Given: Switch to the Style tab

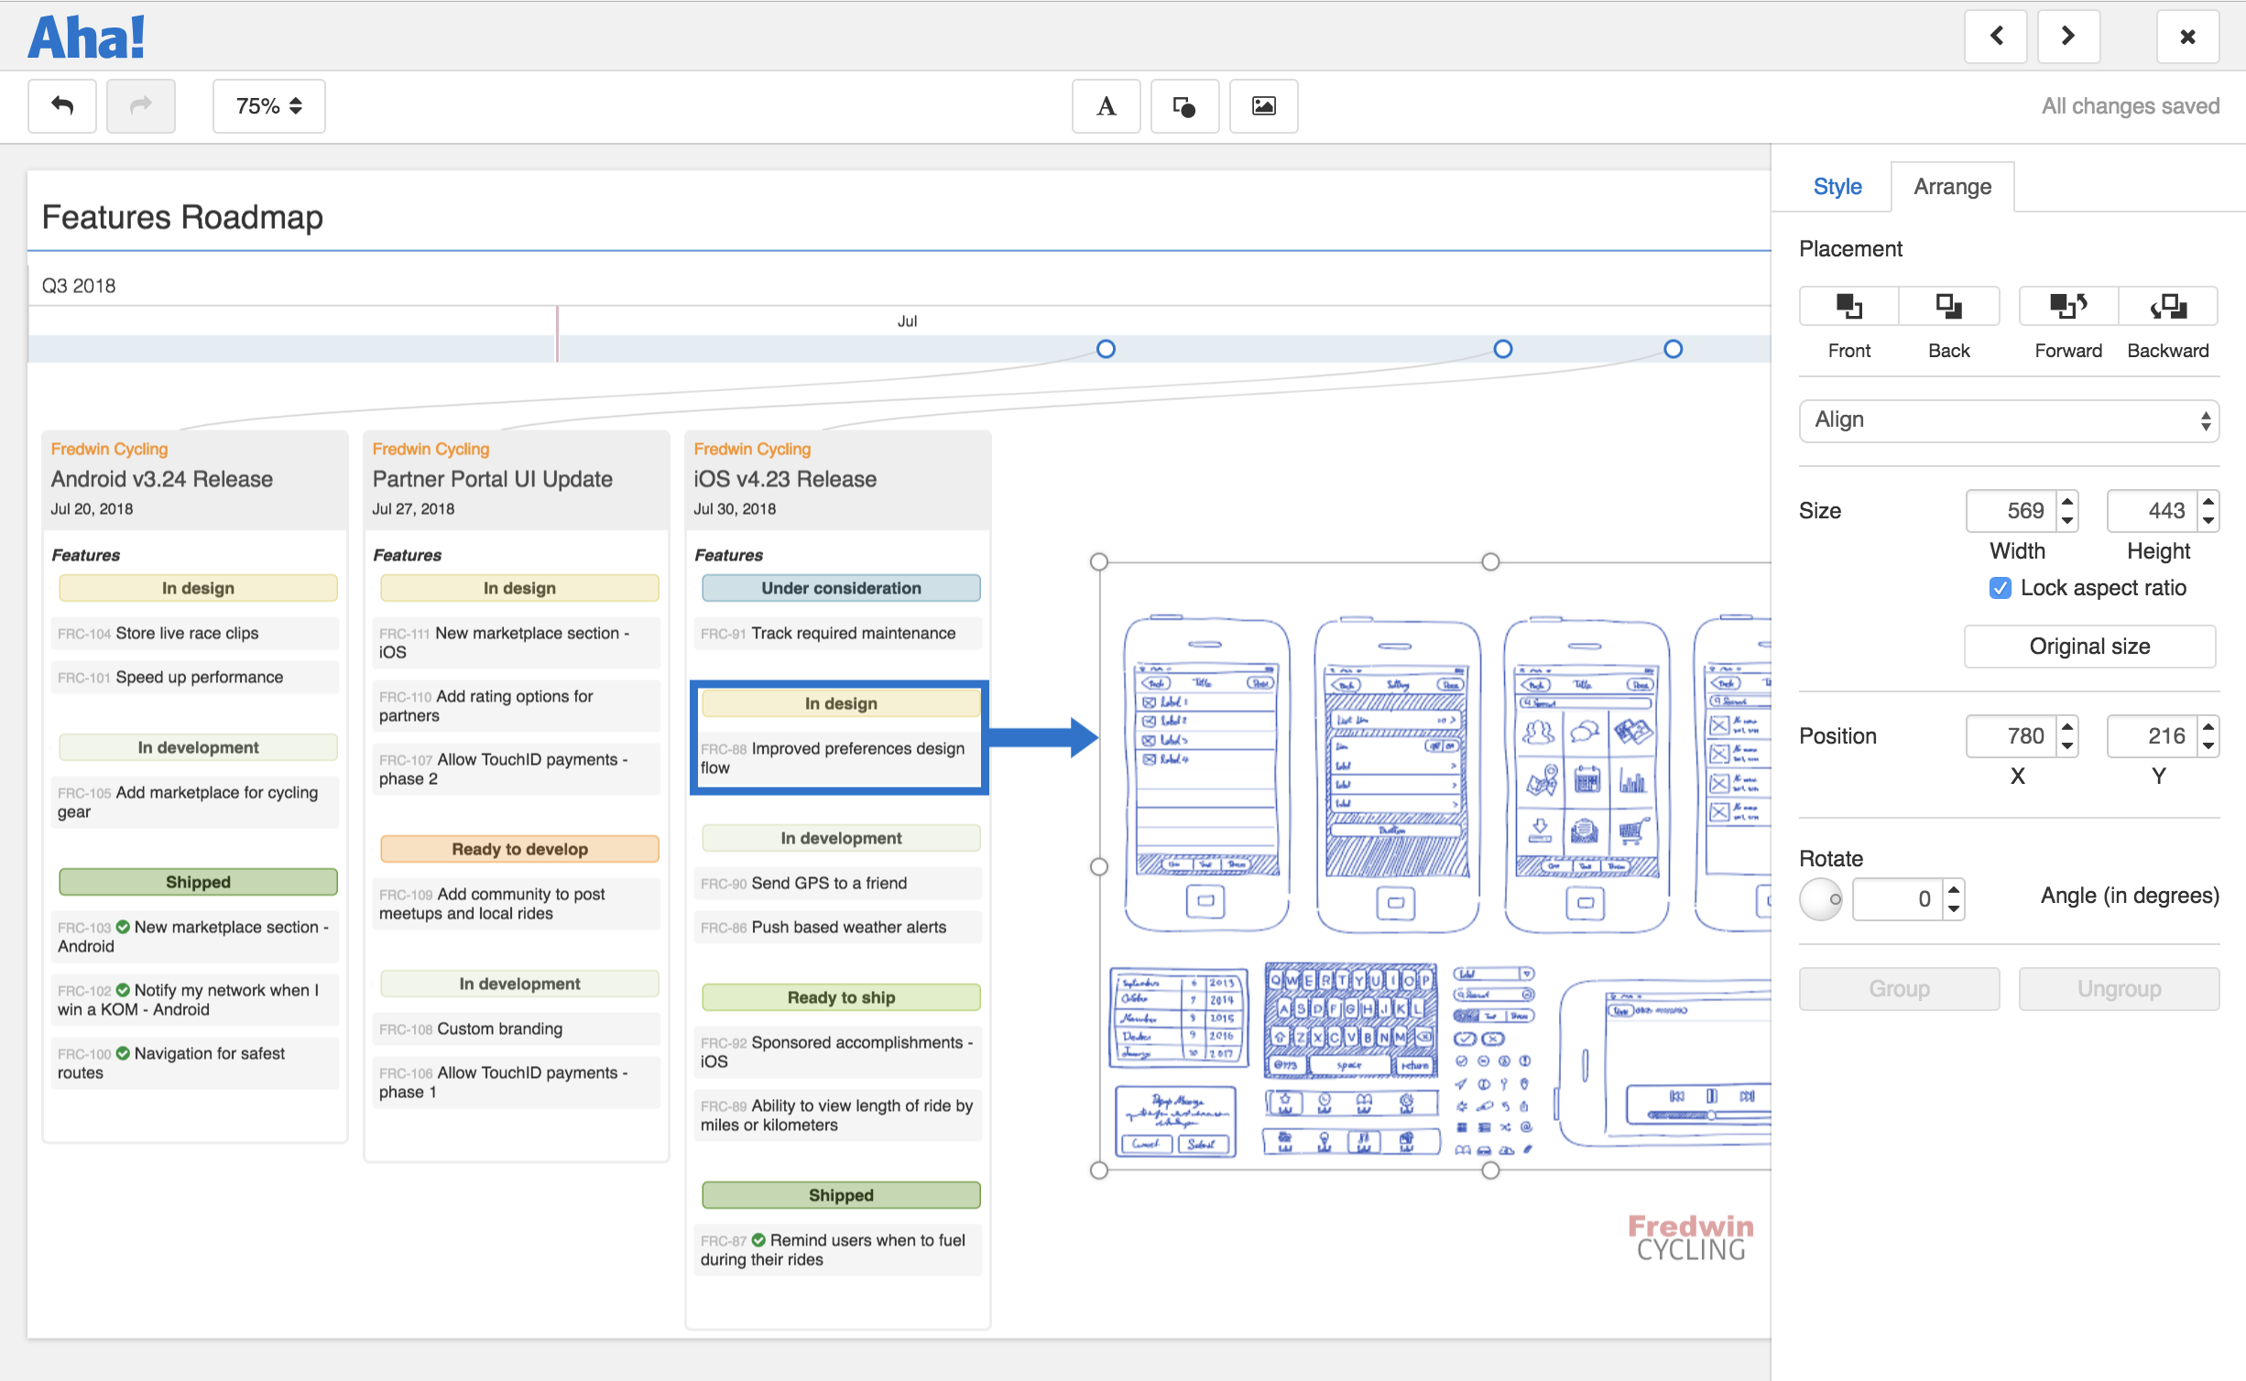Looking at the screenshot, I should point(1837,186).
